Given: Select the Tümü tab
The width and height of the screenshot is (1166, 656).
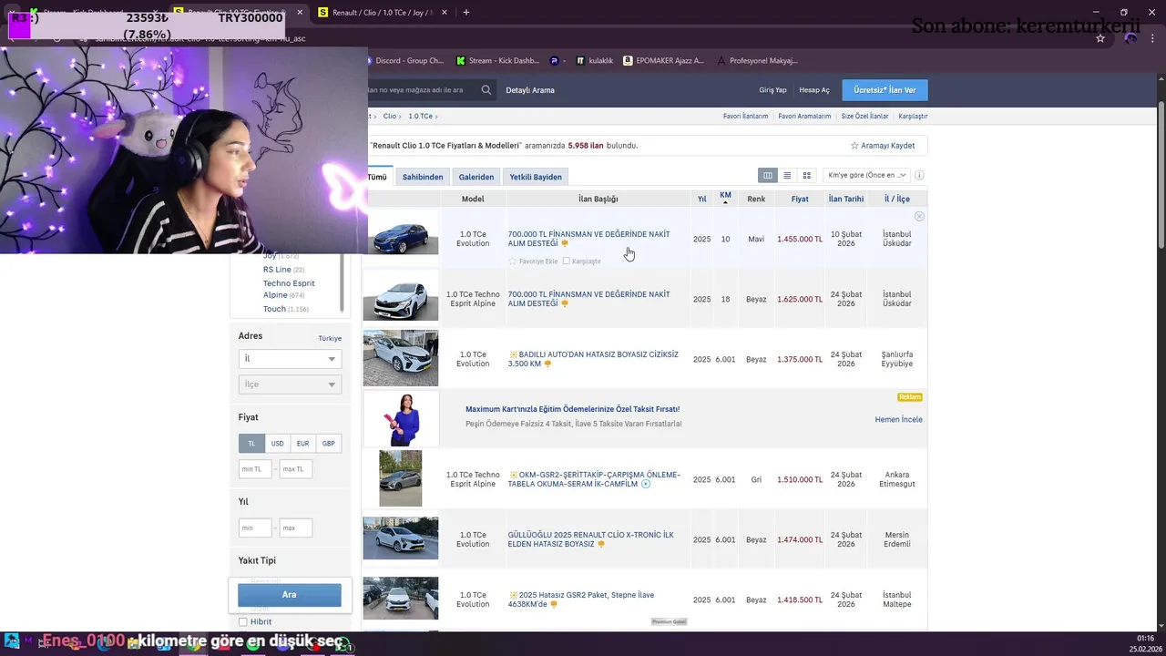Looking at the screenshot, I should (x=378, y=177).
